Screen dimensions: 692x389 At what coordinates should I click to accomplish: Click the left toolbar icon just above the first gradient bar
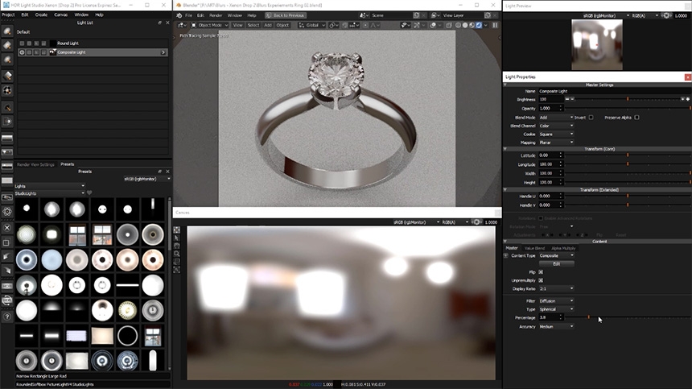point(7,122)
